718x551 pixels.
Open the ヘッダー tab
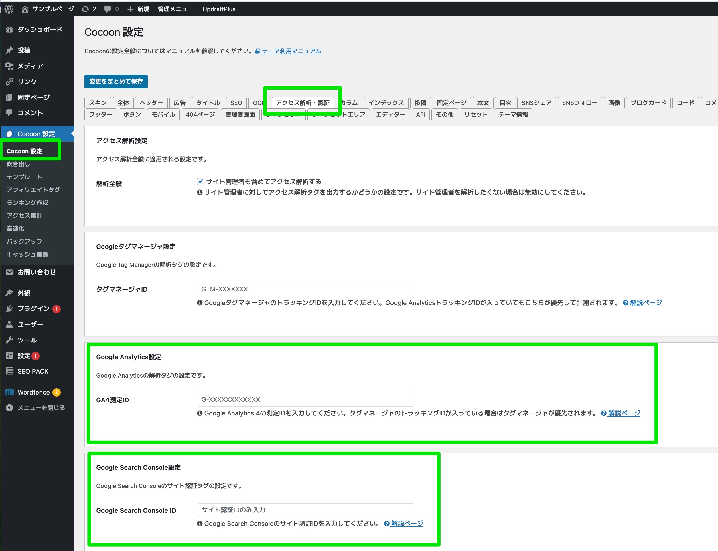click(151, 103)
